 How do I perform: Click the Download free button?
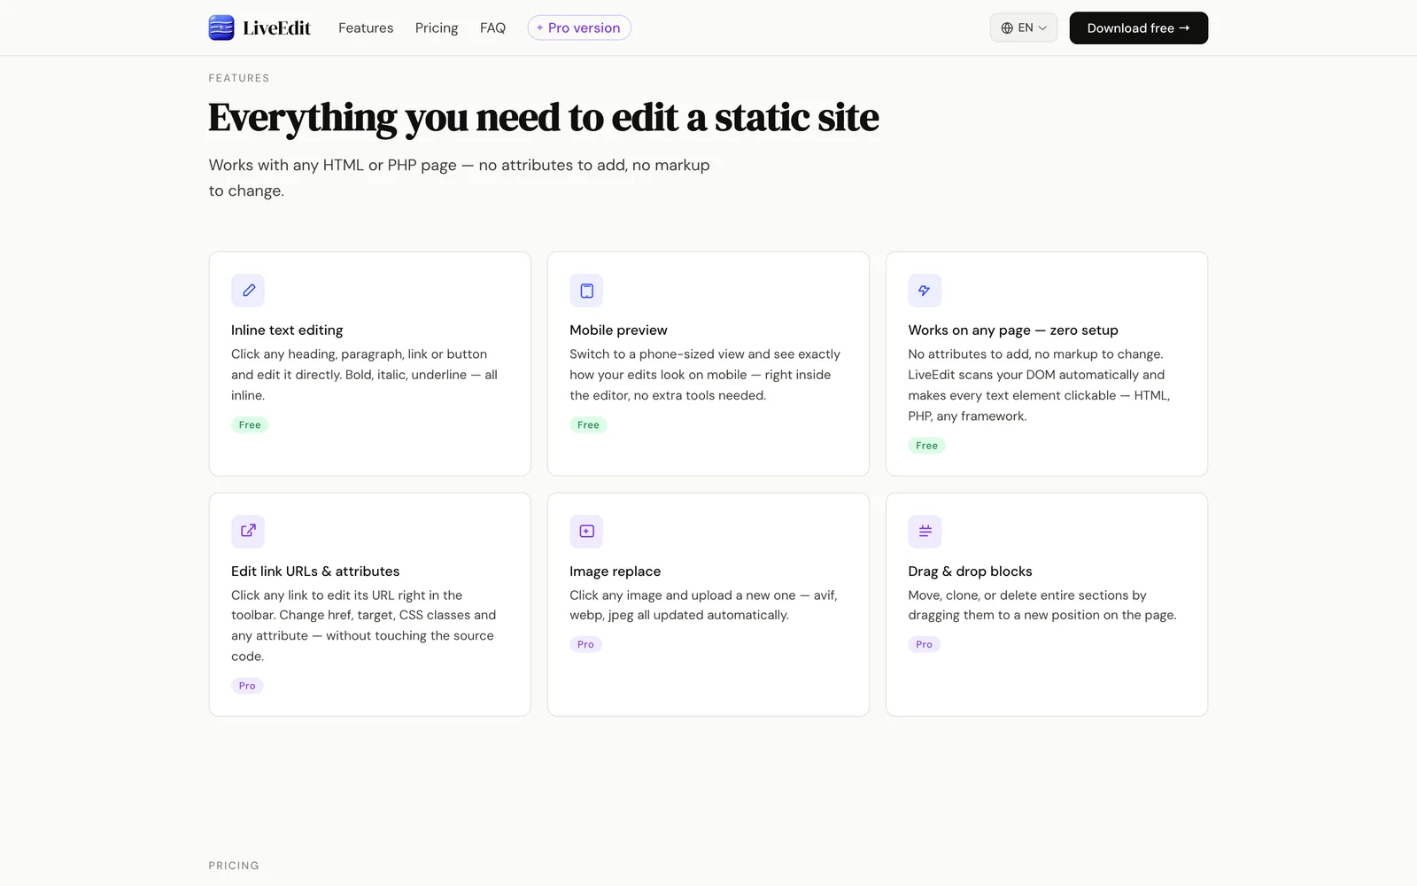click(1139, 27)
